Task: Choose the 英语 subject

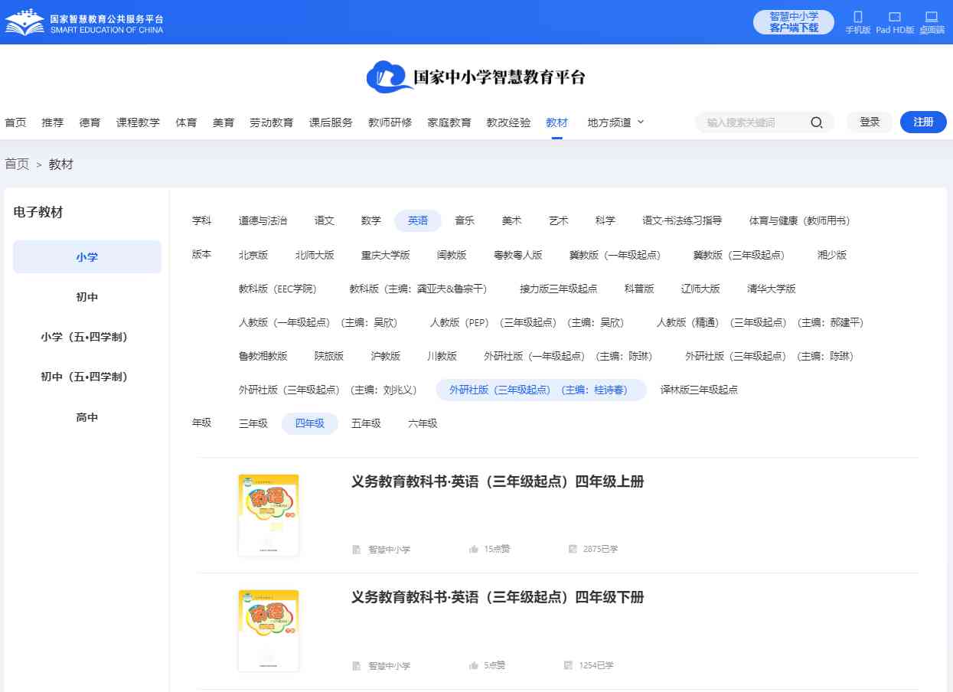Action: tap(418, 220)
